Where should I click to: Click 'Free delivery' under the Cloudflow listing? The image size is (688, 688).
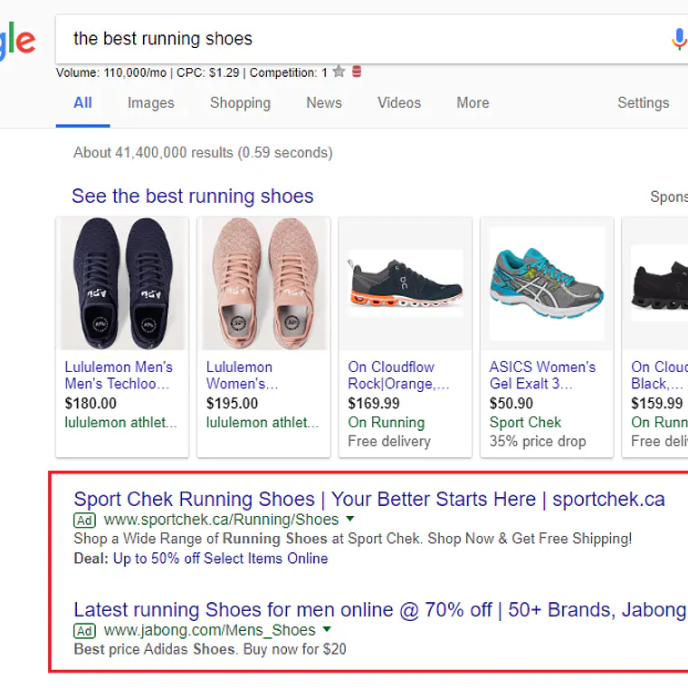click(x=389, y=441)
